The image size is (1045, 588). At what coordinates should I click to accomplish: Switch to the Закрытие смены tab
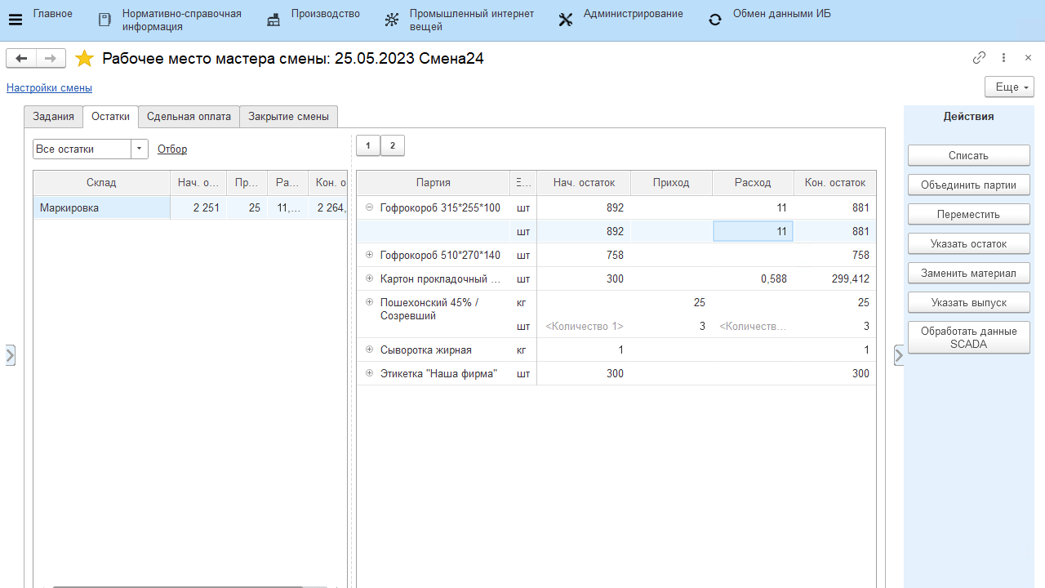[288, 117]
